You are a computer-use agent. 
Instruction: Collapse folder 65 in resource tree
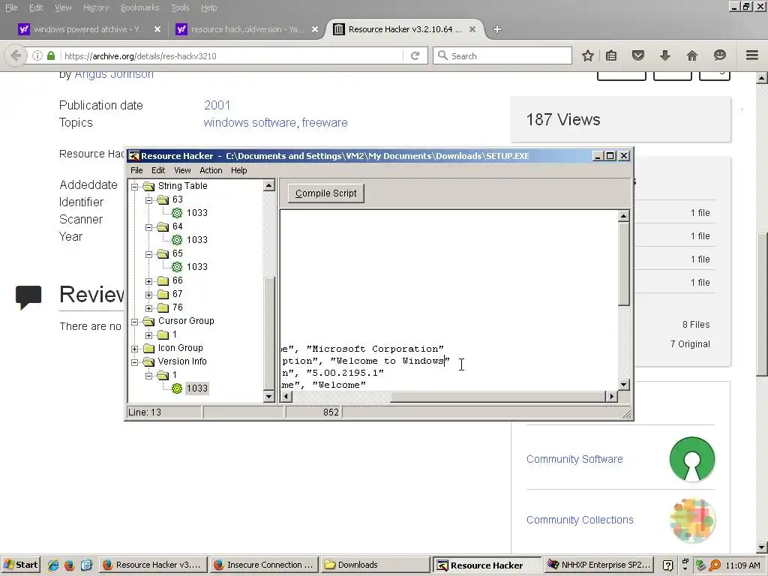click(149, 253)
